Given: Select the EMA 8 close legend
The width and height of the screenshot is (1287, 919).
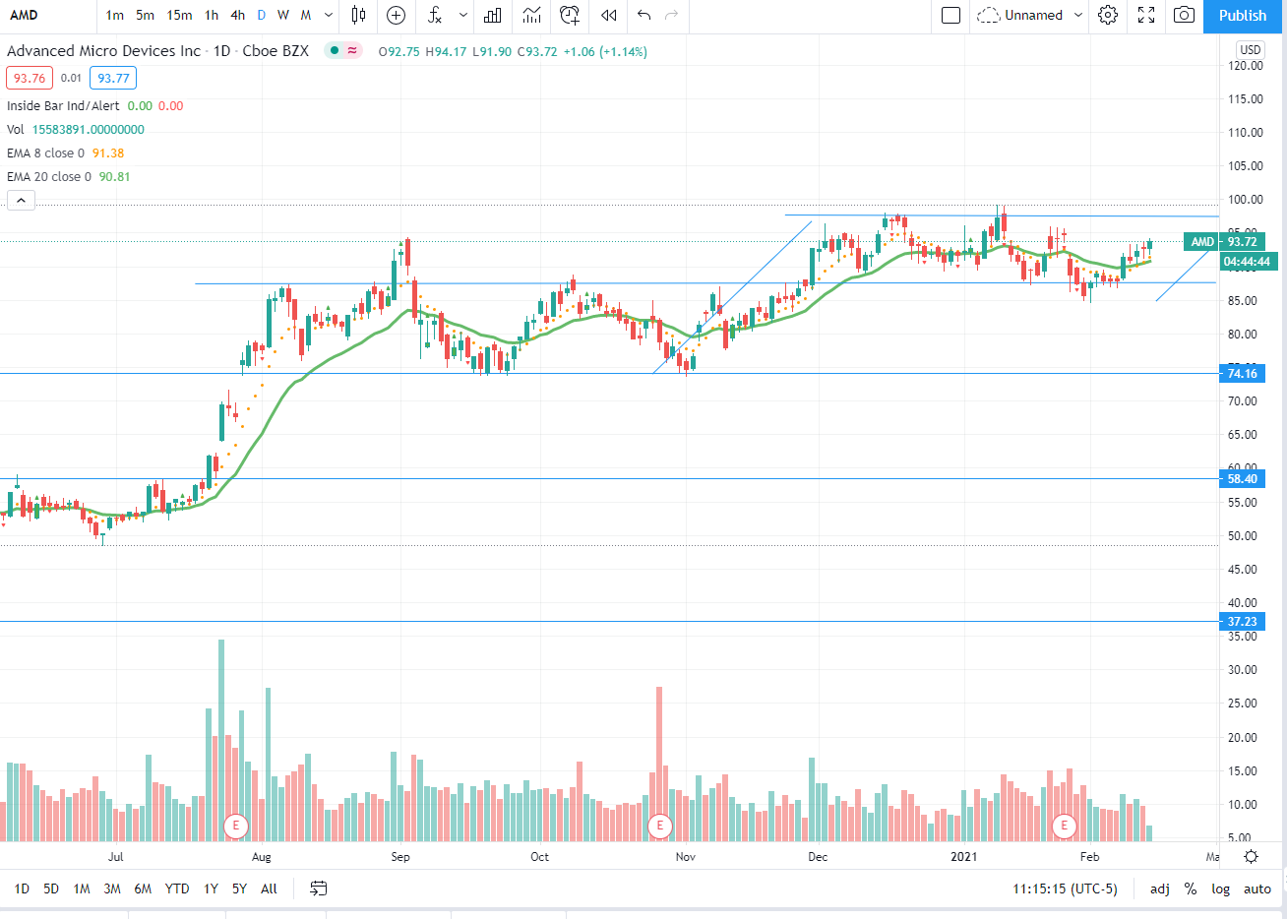Looking at the screenshot, I should 45,153.
